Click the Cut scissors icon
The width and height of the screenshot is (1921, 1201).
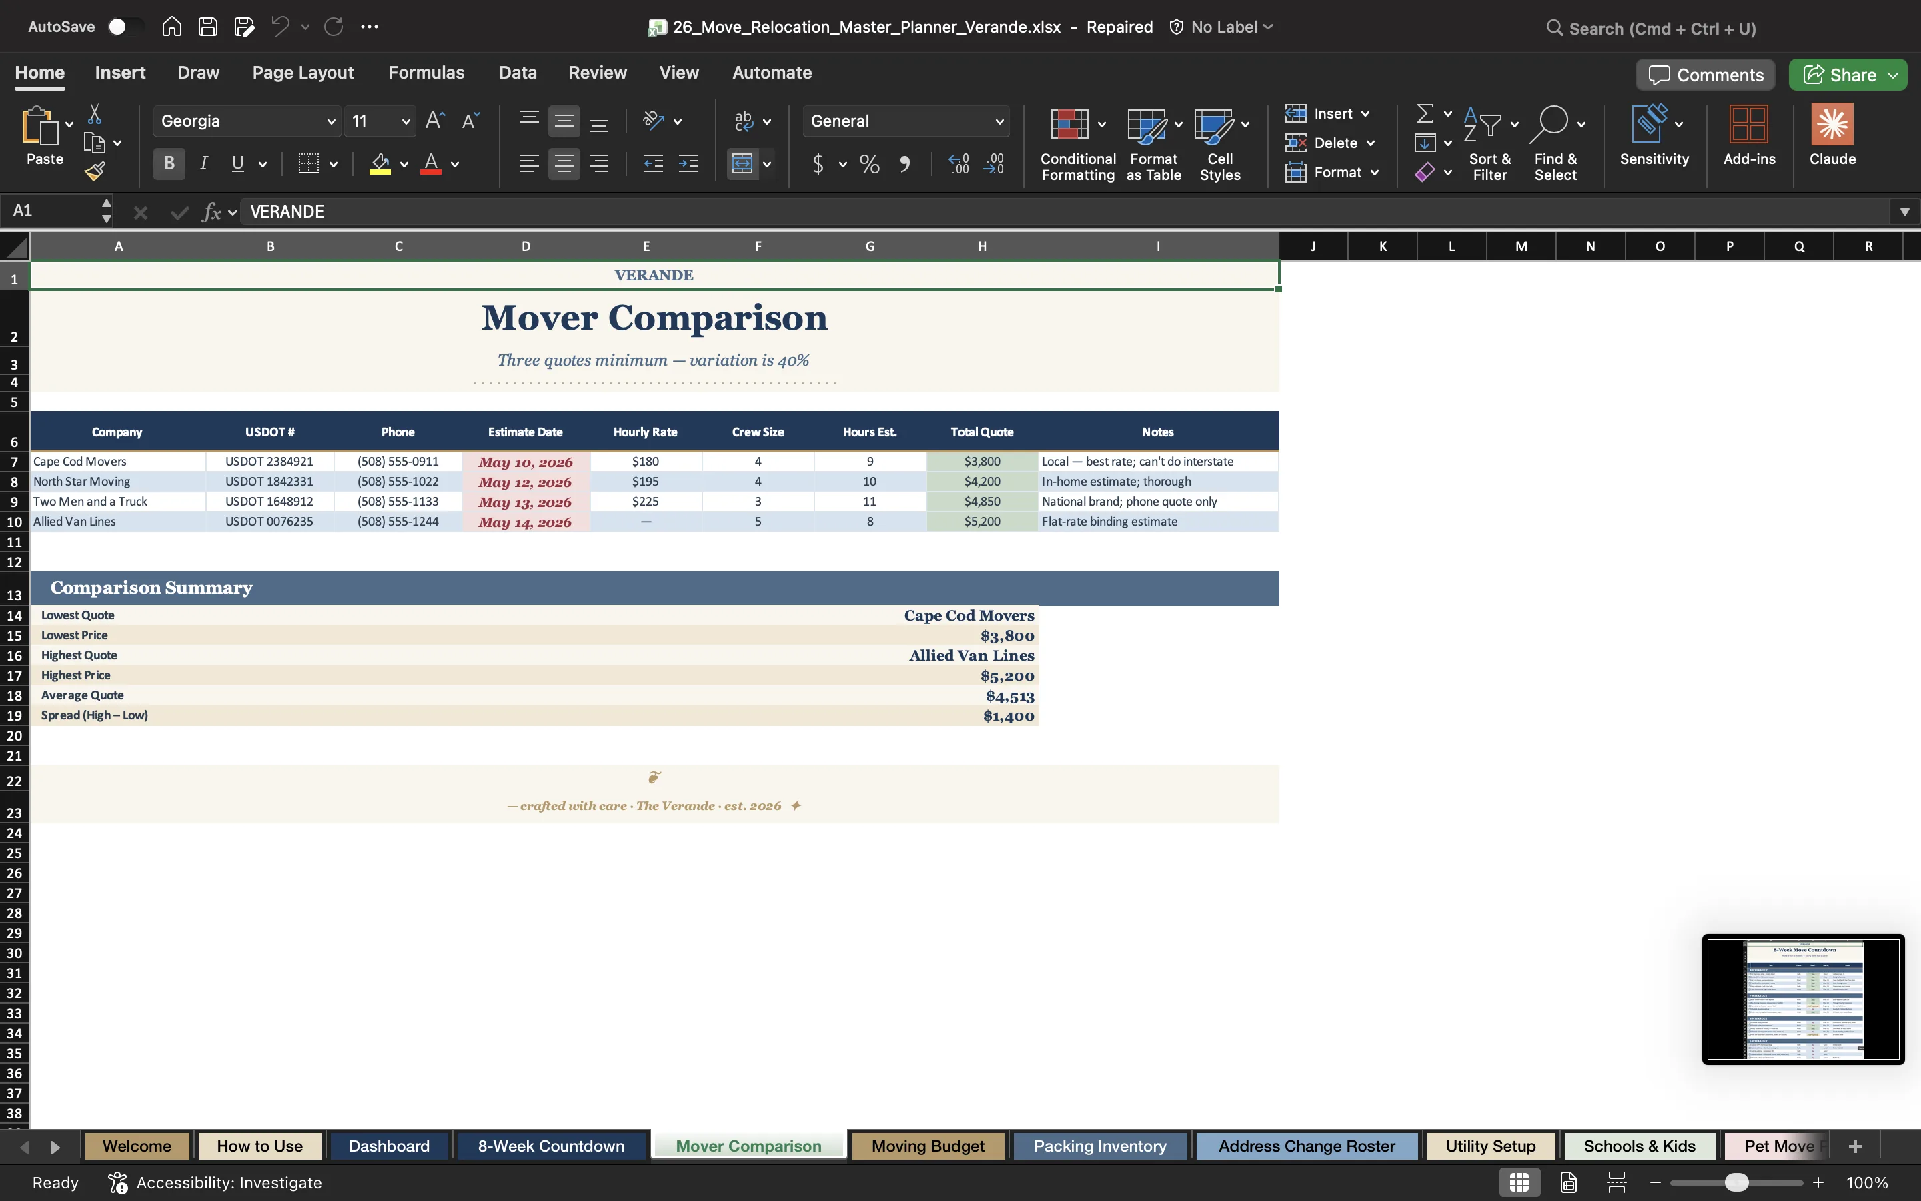point(95,114)
